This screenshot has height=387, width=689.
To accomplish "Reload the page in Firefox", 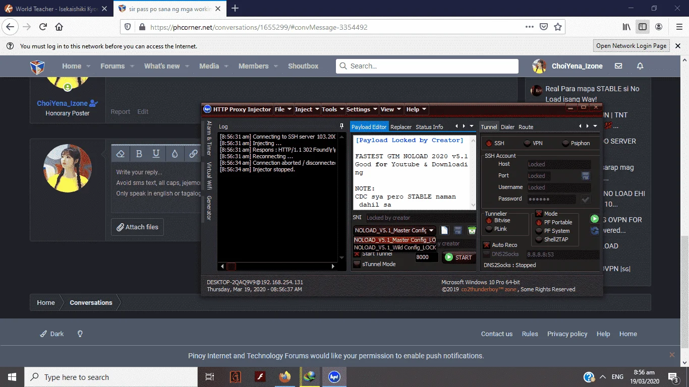I will point(43,27).
